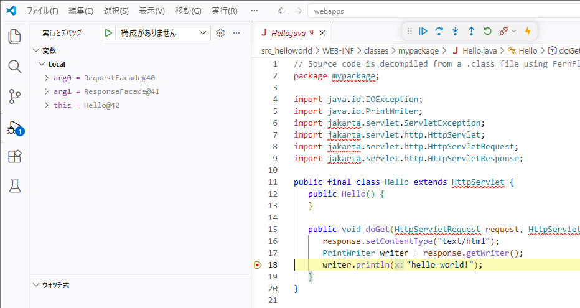Click Continue in the debug toolbar
The width and height of the screenshot is (580, 308).
423,31
